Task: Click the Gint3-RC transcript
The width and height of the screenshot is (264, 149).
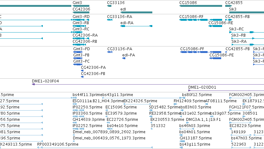Action: (78, 32)
